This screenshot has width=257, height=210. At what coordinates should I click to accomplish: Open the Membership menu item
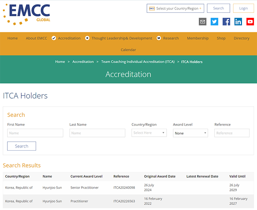[198, 38]
